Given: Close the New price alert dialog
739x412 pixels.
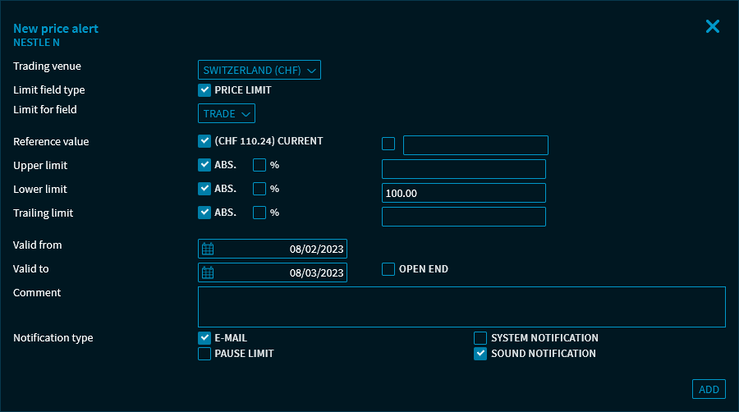Looking at the screenshot, I should 712,26.
